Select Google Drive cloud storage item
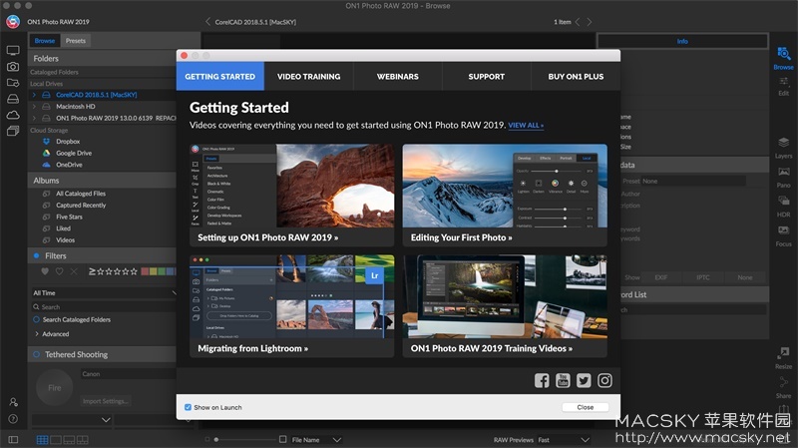 [x=74, y=154]
